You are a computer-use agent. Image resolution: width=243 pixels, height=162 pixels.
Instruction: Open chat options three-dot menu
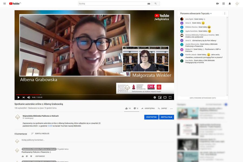[x=225, y=13]
